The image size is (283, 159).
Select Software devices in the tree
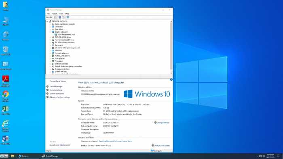tap(61, 64)
